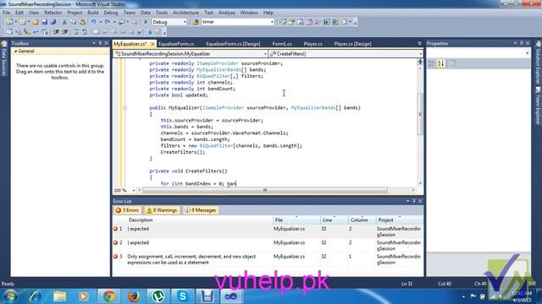
Task: Toggle the 3 Errors filter
Action: pos(128,210)
